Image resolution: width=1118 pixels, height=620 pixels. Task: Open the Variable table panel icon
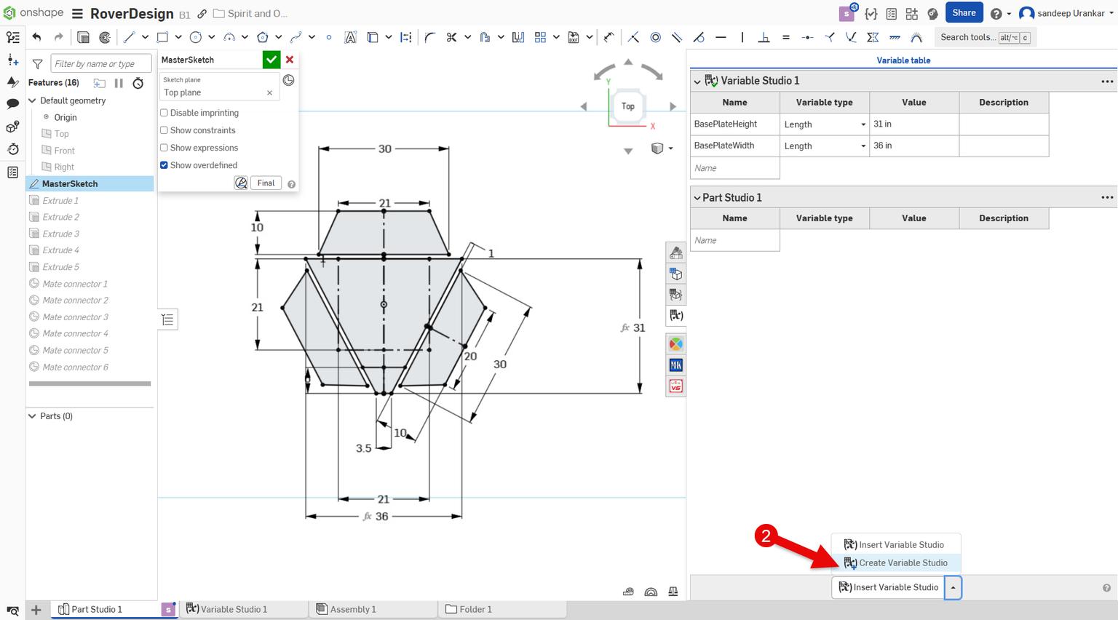click(x=675, y=315)
